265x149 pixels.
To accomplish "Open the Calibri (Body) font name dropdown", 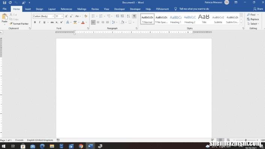I will (53, 16).
